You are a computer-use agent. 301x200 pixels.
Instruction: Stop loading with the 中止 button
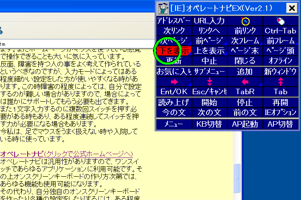pos(209,61)
